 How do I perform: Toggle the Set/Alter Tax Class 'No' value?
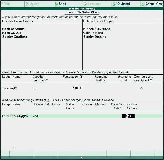pos(34,88)
